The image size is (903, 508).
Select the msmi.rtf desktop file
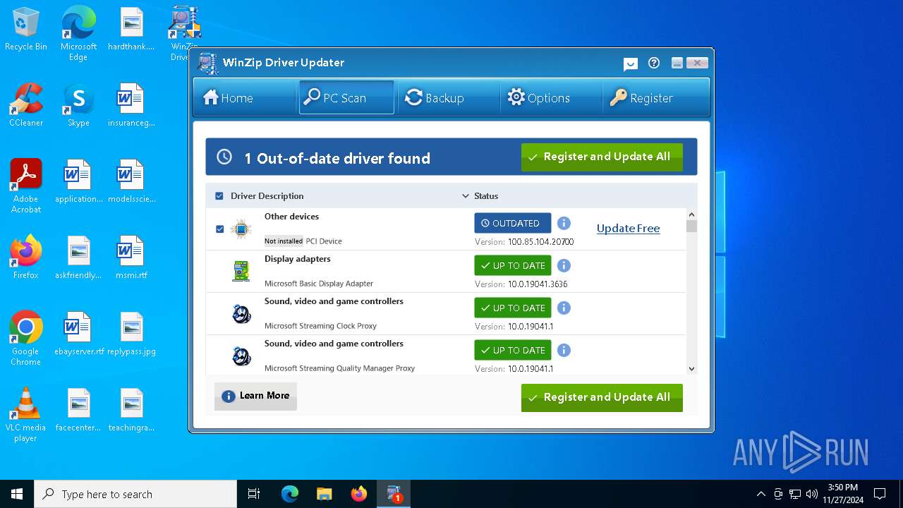(131, 258)
